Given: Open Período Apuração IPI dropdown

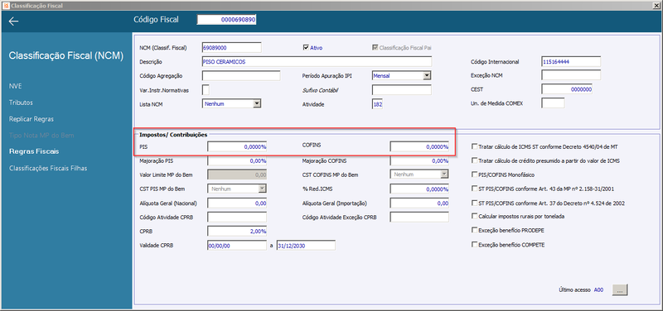Looking at the screenshot, I should pos(427,75).
